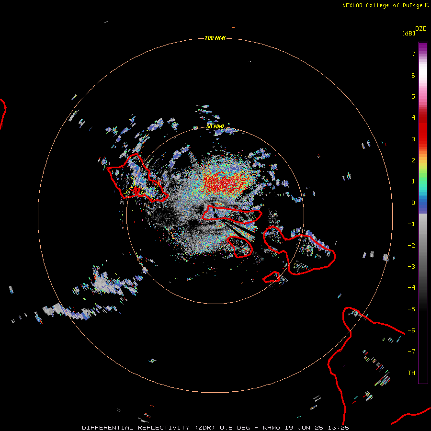Click the -5 value on color scale
This screenshot has height=431, width=431.
point(411,309)
